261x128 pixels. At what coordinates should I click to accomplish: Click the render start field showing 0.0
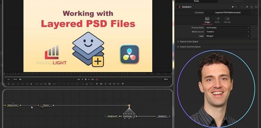pyautogui.click(x=8, y=80)
